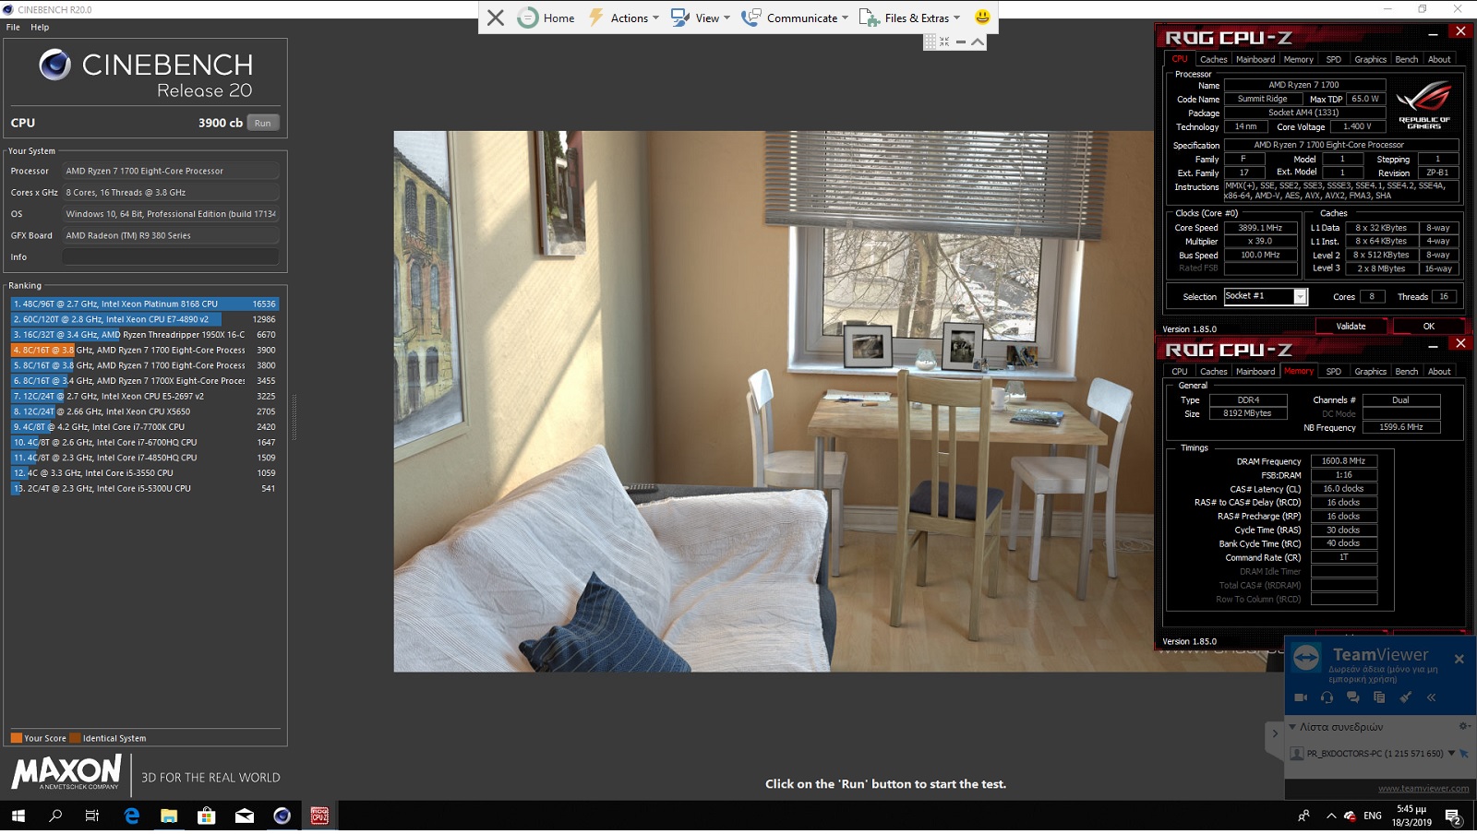1477x834 pixels.
Task: Click the video camera icon in TeamViewer panel
Action: tap(1301, 697)
